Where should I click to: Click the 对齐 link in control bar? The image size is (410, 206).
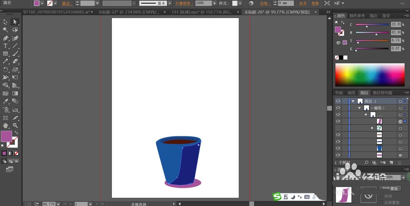click(x=303, y=3)
